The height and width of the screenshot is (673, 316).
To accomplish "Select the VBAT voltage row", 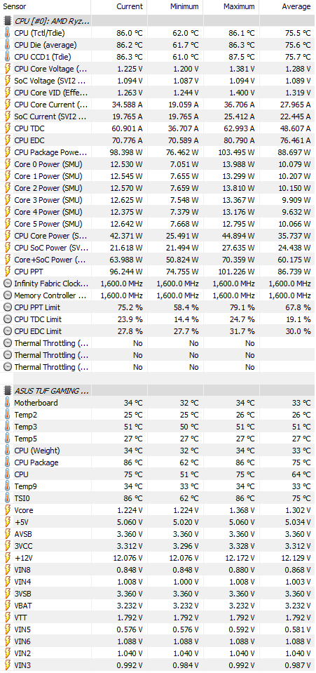I will pyautogui.click(x=158, y=606).
